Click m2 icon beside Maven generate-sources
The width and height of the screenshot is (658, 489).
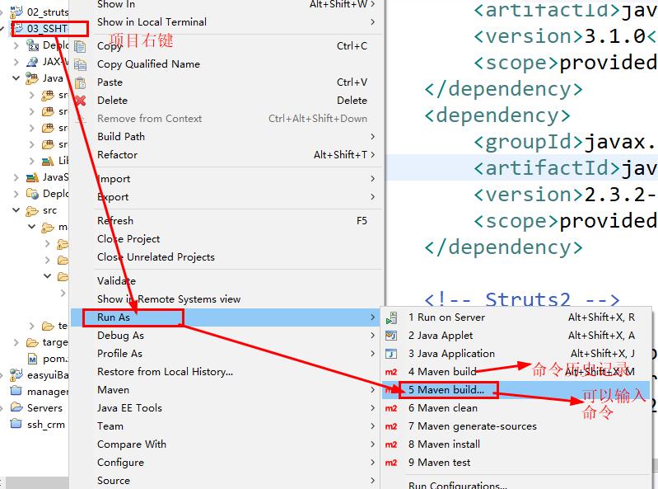[x=391, y=426]
